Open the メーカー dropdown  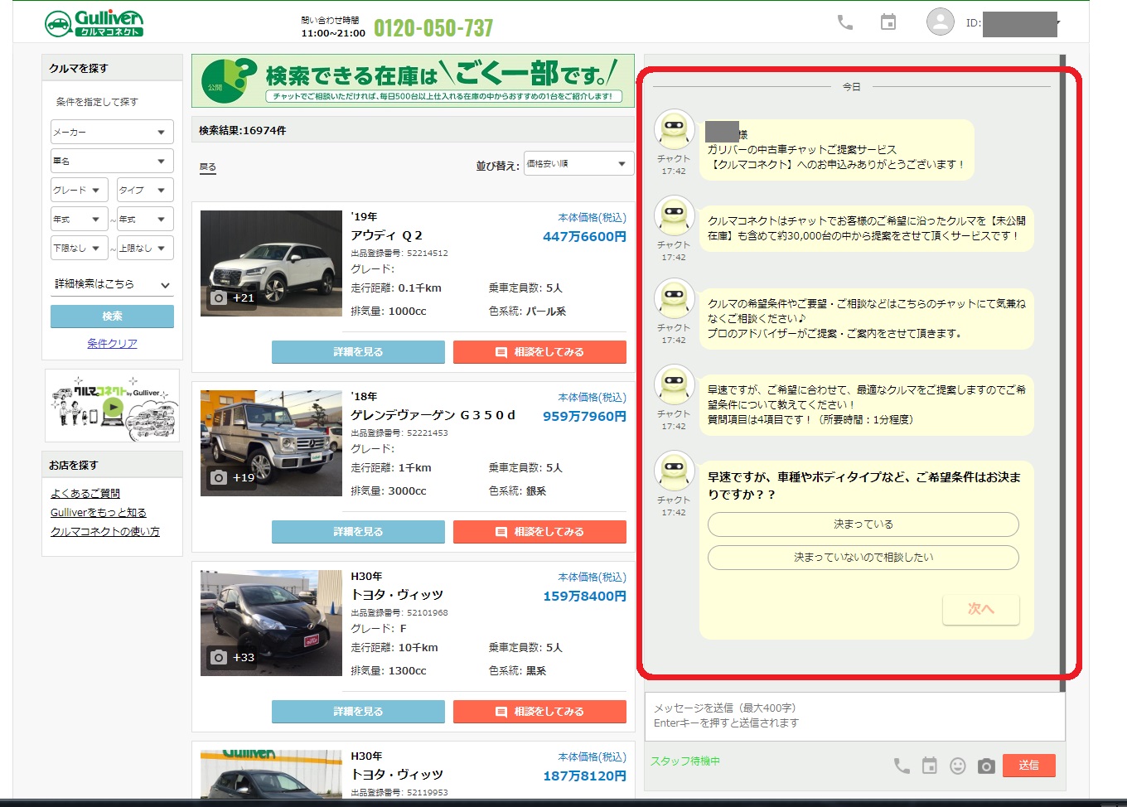coord(112,132)
